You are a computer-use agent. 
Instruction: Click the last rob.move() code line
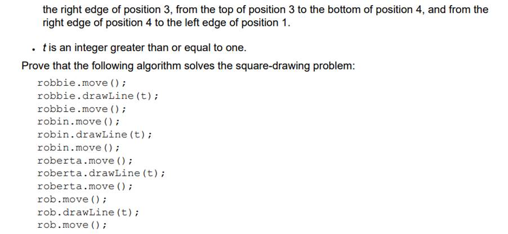coord(72,225)
